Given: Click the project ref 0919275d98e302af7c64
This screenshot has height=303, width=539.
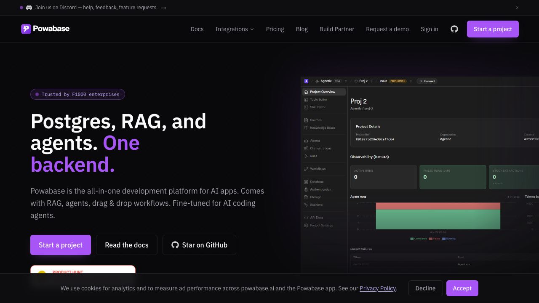Looking at the screenshot, I should (375, 139).
